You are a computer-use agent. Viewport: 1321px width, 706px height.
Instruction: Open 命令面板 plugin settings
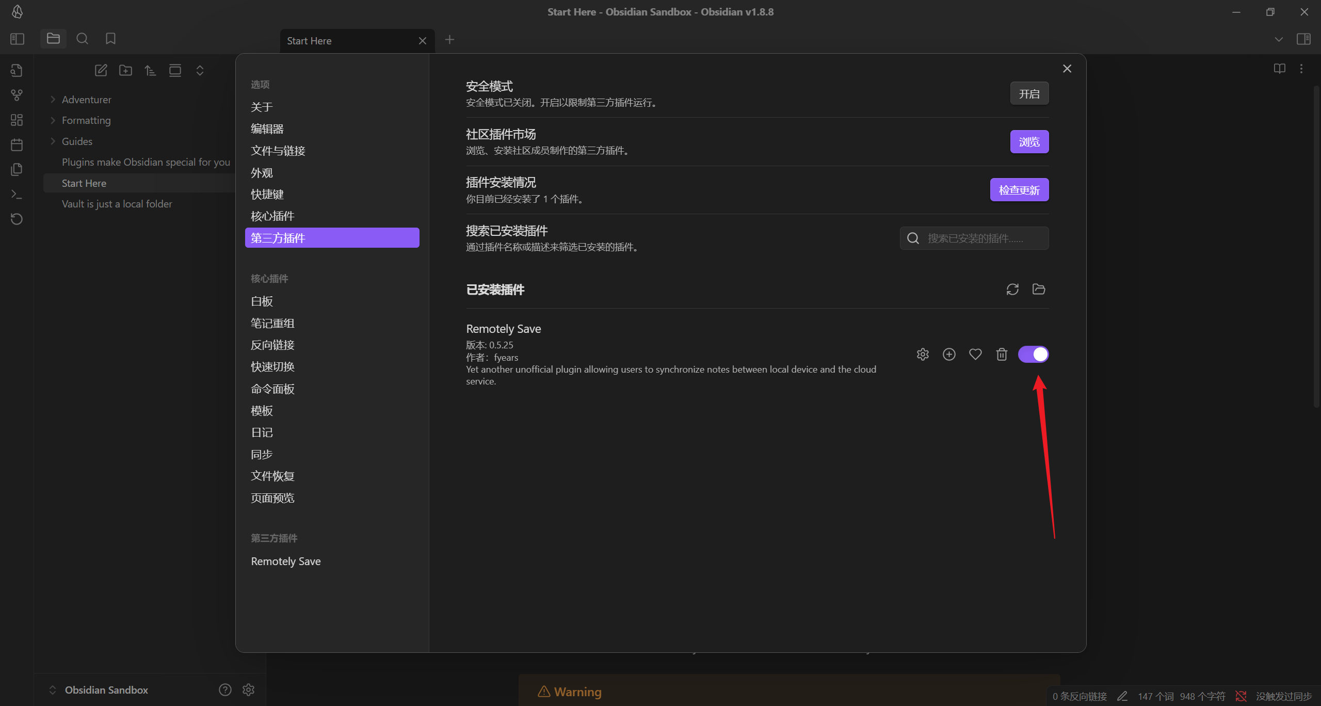tap(332, 389)
